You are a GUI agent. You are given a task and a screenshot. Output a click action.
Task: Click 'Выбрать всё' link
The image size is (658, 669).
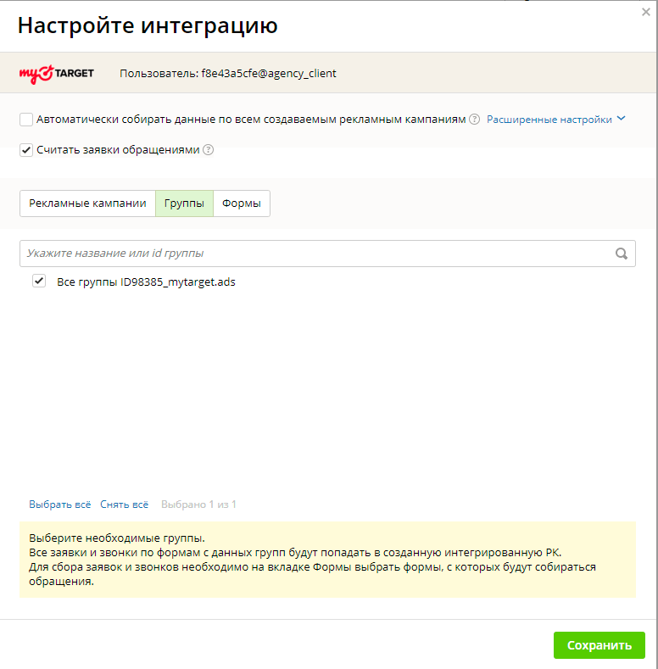[59, 505]
